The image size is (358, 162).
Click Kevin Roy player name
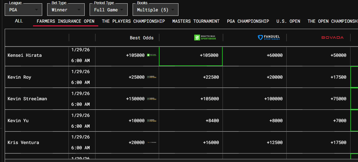pos(19,77)
